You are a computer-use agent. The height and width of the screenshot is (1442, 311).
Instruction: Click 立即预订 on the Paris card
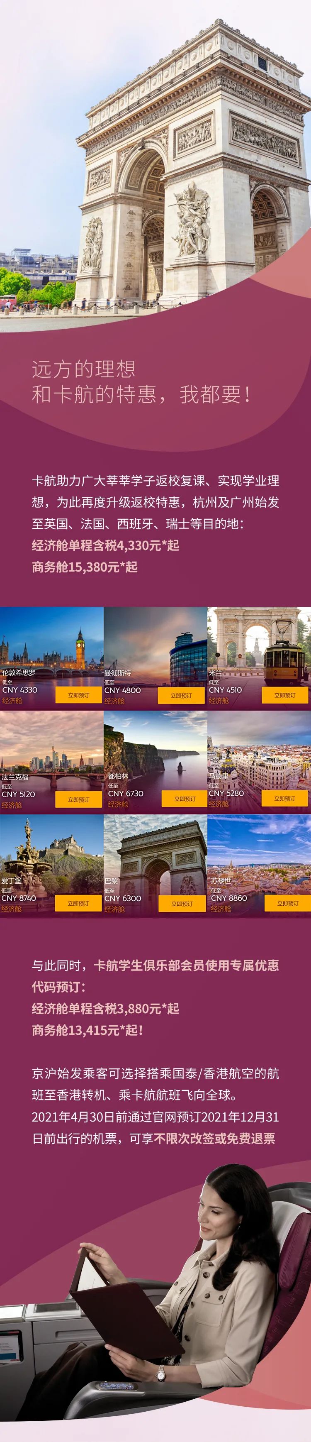click(x=182, y=904)
